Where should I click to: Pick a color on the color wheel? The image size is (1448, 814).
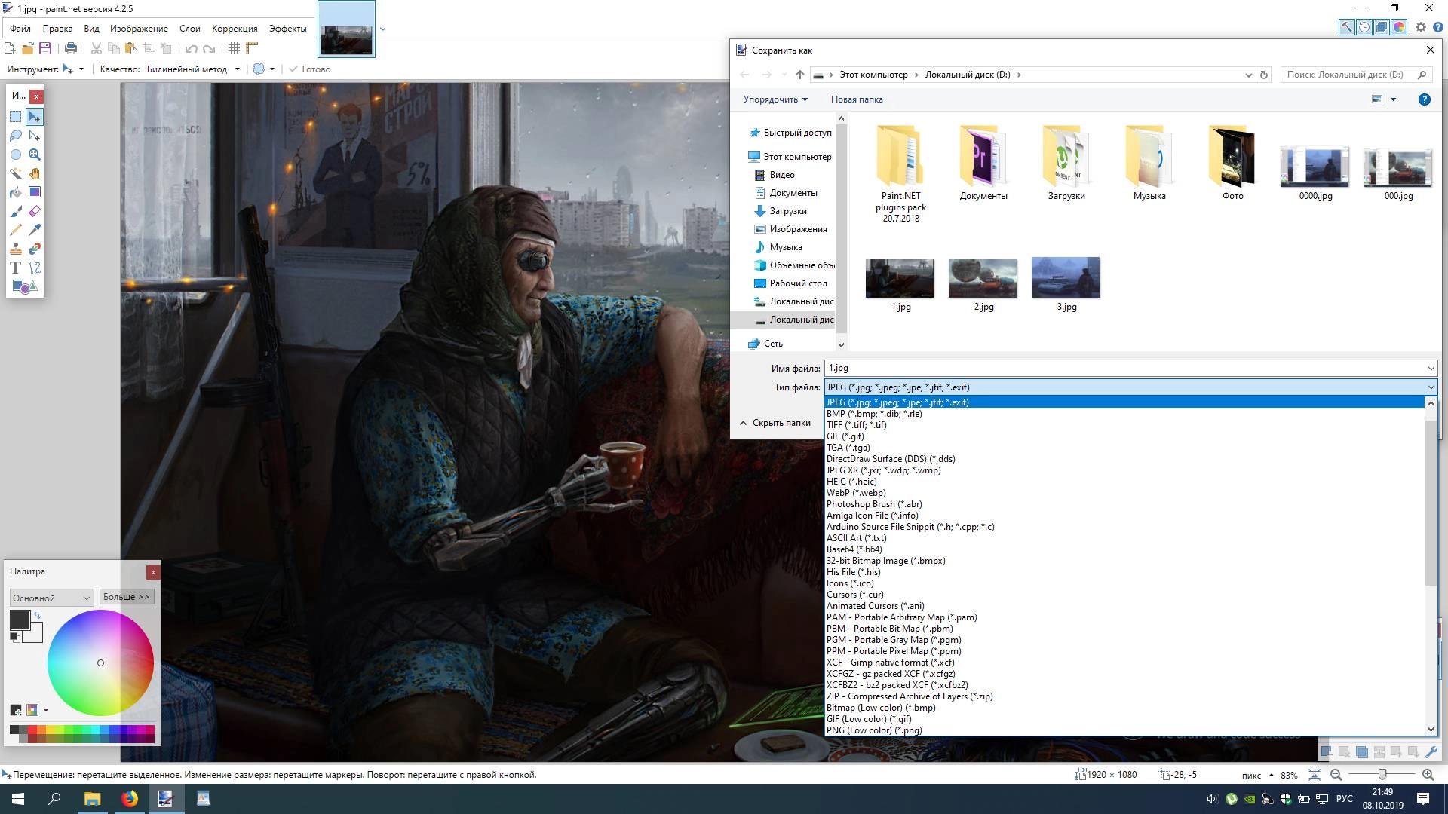pyautogui.click(x=100, y=663)
